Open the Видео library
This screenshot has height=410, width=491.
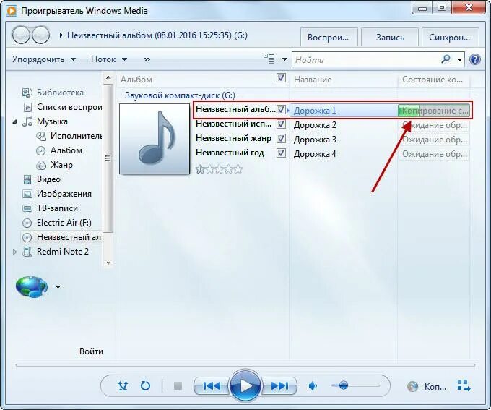42,179
